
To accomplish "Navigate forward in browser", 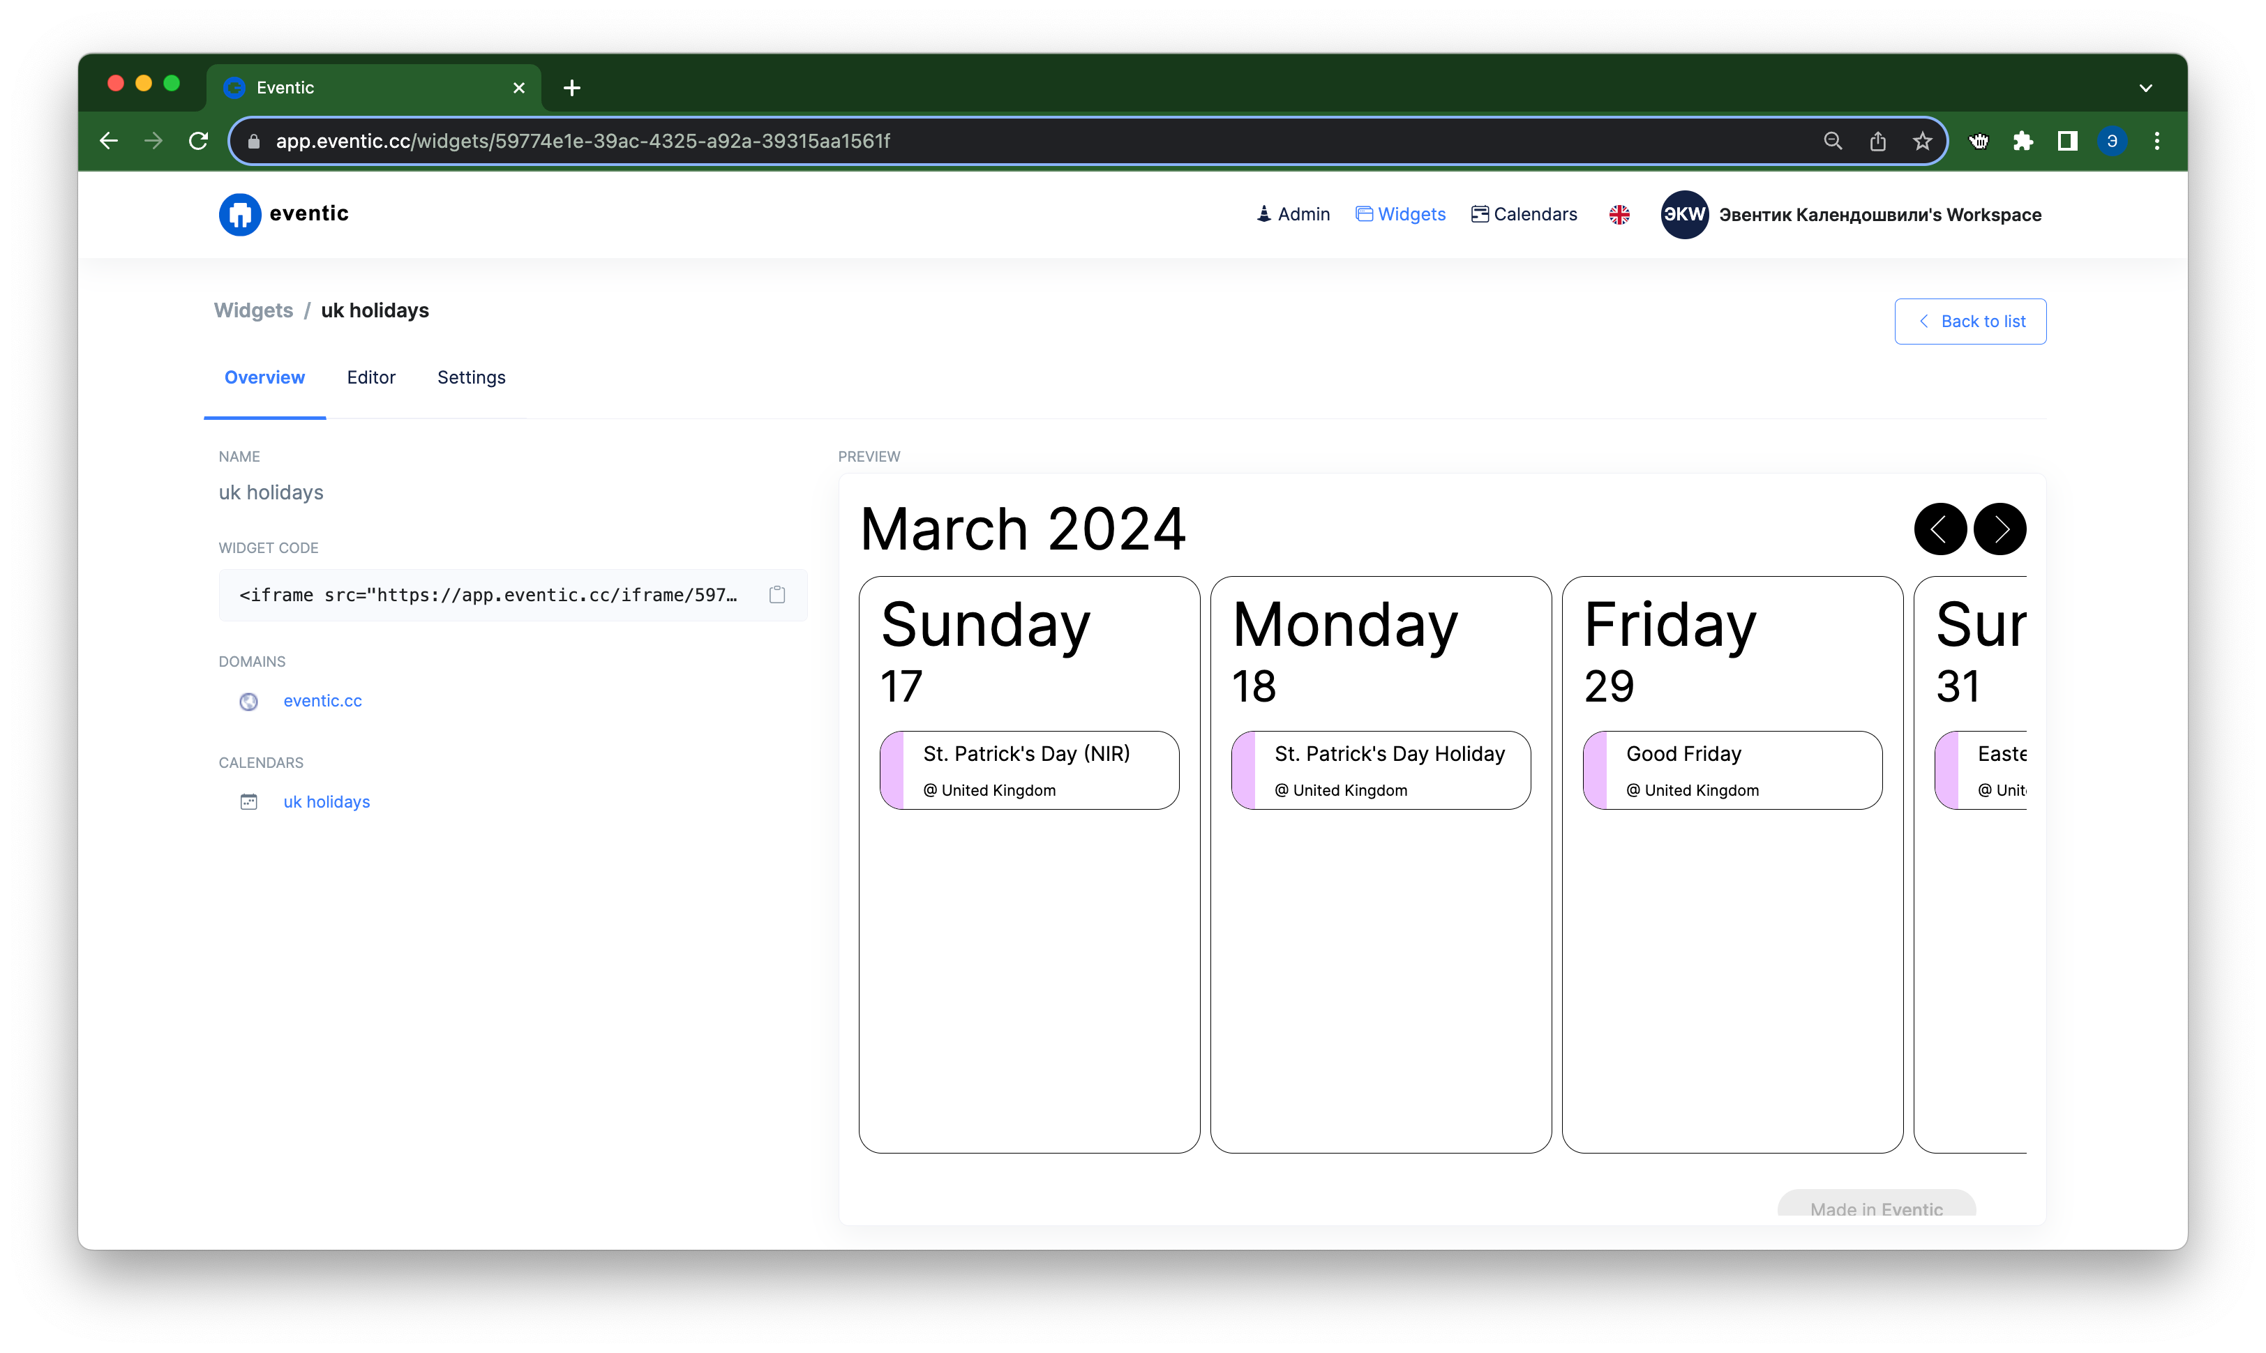I will [153, 140].
